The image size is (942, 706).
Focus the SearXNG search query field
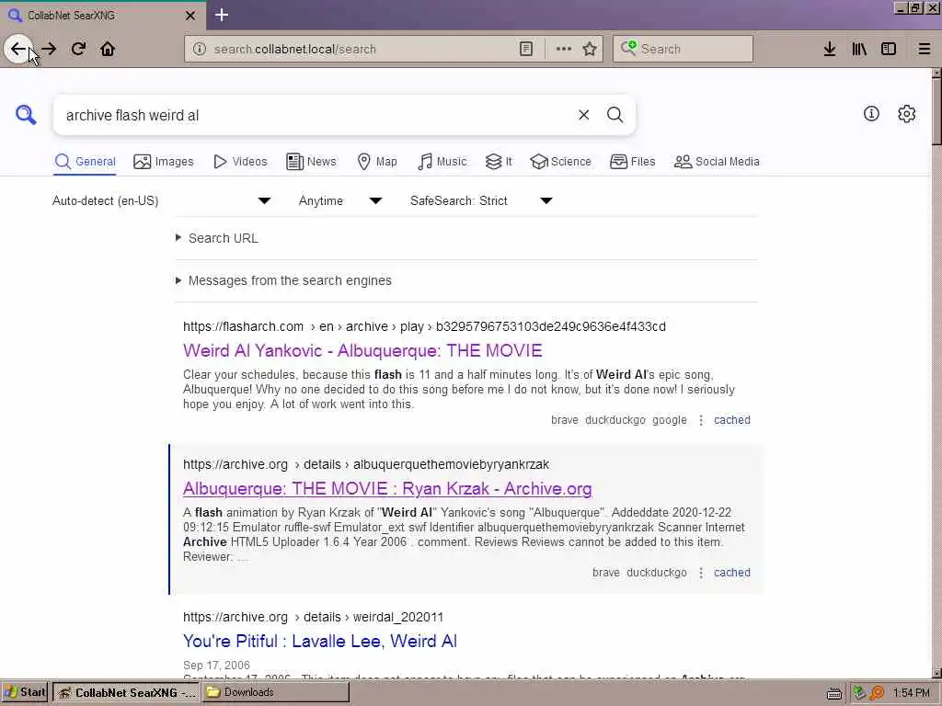point(316,115)
